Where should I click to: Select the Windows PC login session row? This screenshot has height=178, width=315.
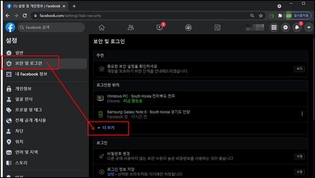pyautogui.click(x=200, y=99)
